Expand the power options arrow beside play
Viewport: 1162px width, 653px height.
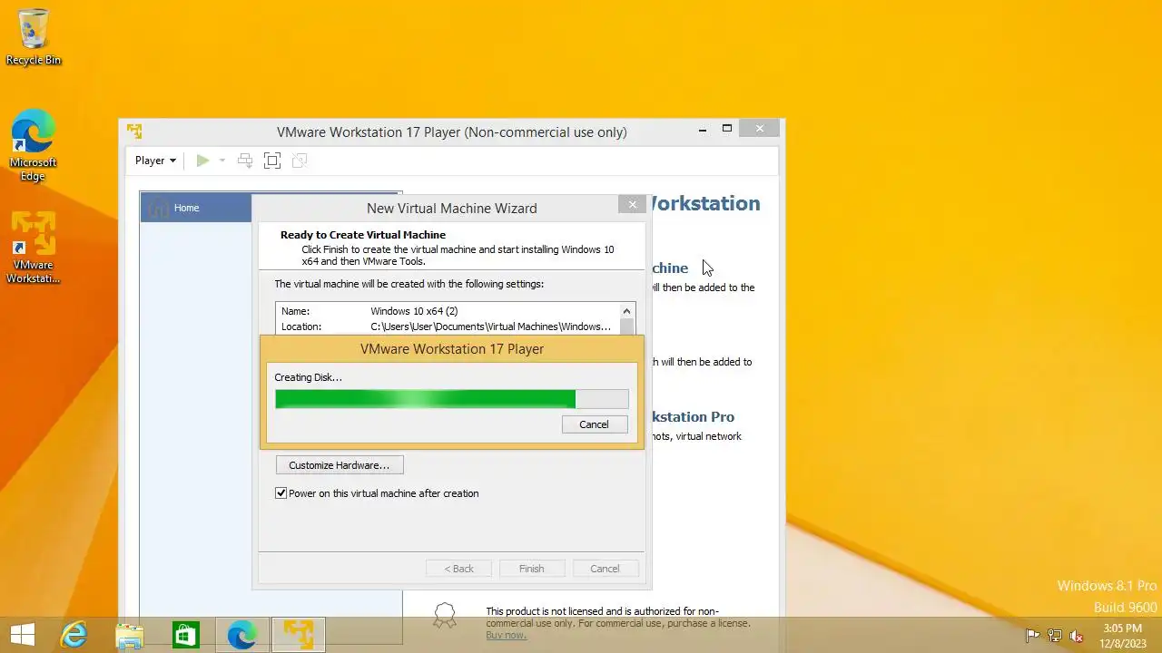tap(222, 161)
